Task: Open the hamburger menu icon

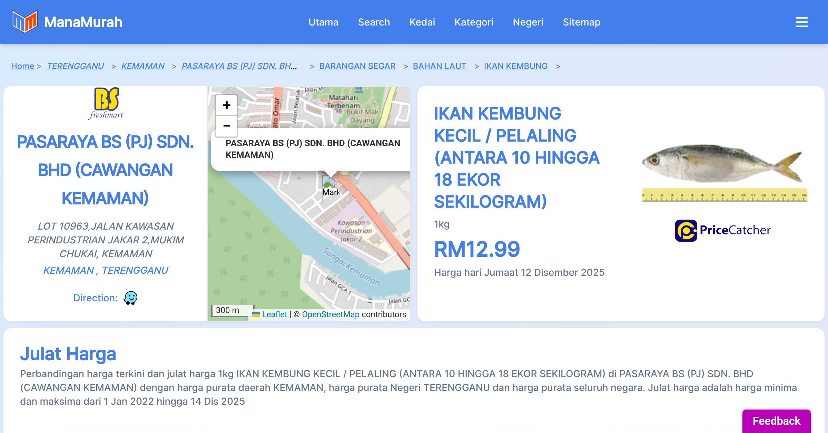Action: [801, 22]
